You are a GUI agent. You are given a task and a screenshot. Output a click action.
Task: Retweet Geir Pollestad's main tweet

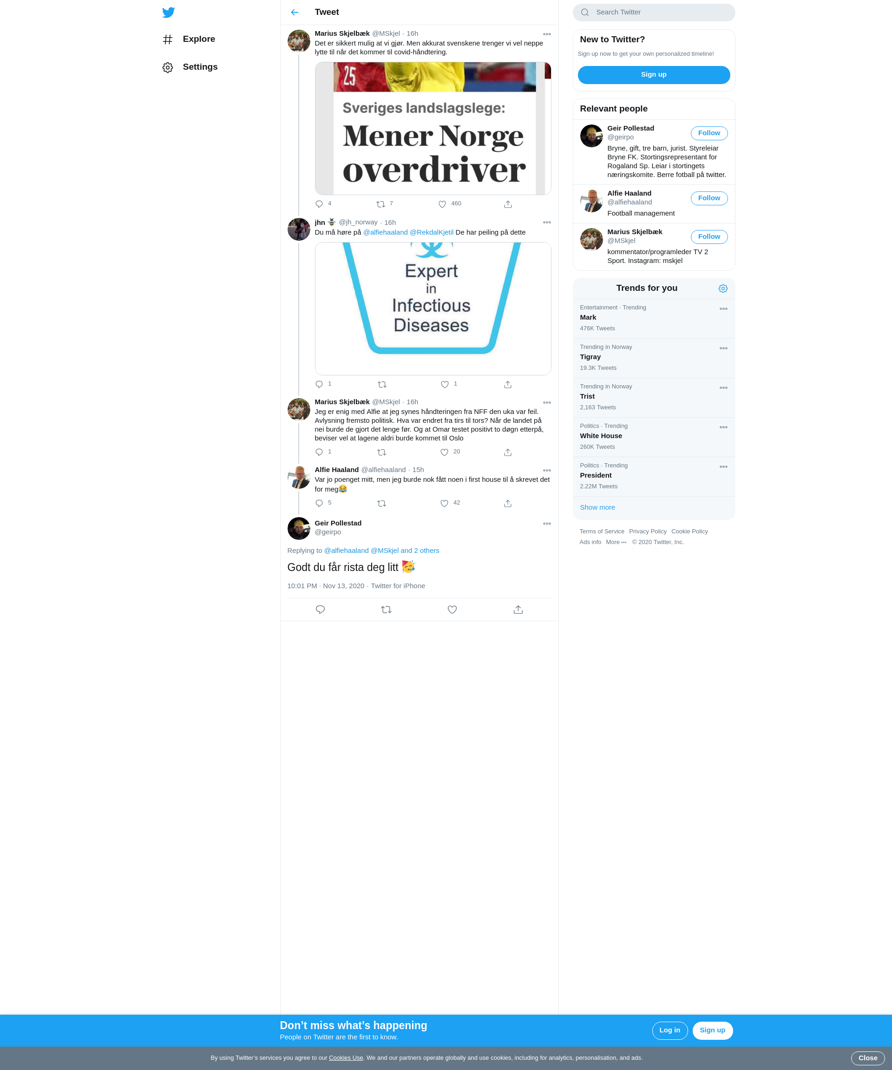[386, 610]
